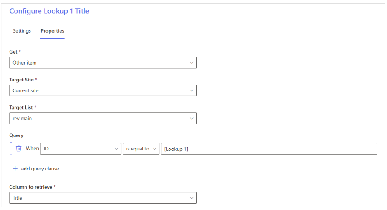This screenshot has height=210, width=387.
Task: Click 'add query clause' link
Action: point(40,169)
